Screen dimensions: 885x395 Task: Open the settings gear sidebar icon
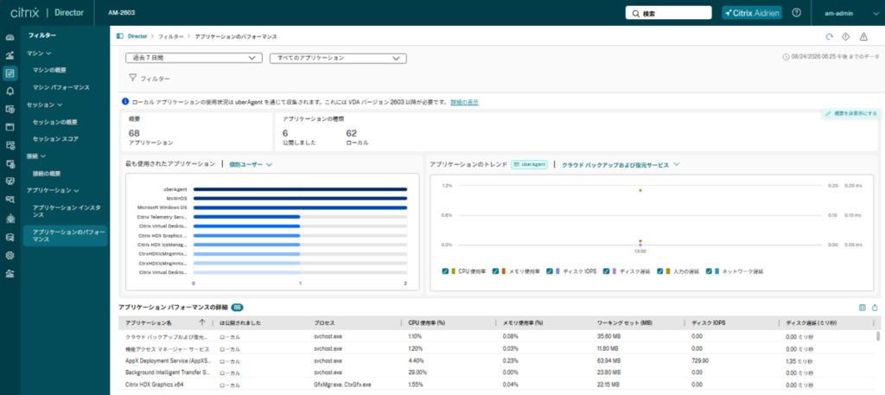tap(10, 255)
